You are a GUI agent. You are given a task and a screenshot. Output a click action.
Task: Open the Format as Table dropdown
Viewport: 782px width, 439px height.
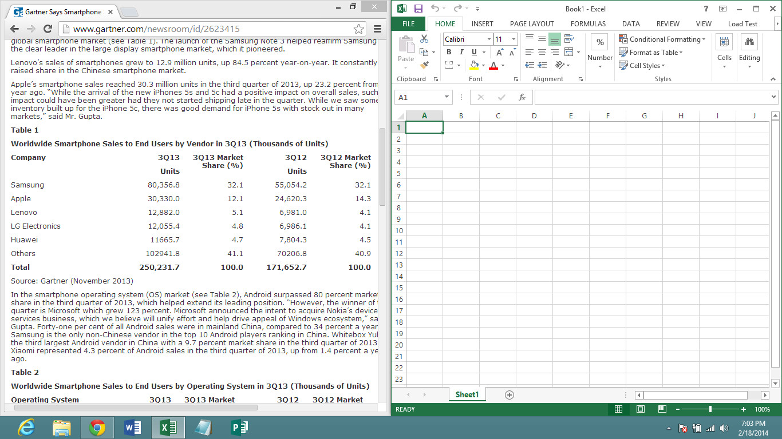651,52
